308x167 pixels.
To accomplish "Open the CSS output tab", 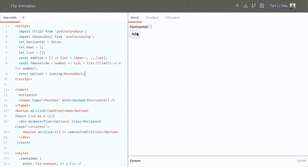I will [x=172, y=17].
